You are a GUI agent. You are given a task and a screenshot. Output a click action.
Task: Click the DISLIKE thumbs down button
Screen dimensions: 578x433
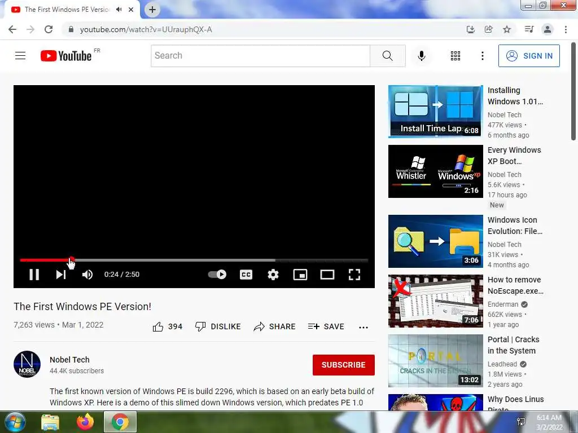point(218,326)
